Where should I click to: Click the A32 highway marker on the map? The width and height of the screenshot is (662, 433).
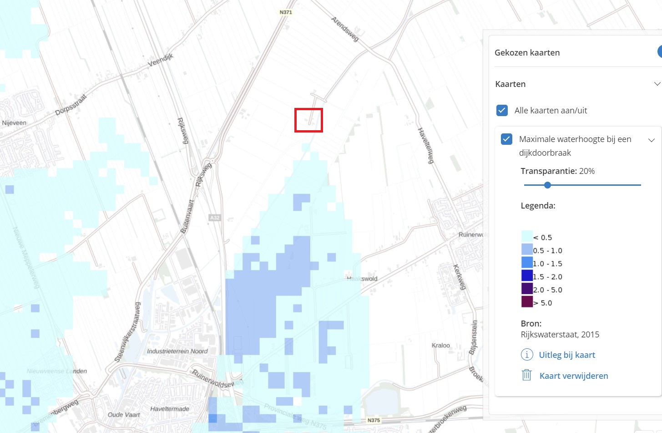tap(215, 218)
